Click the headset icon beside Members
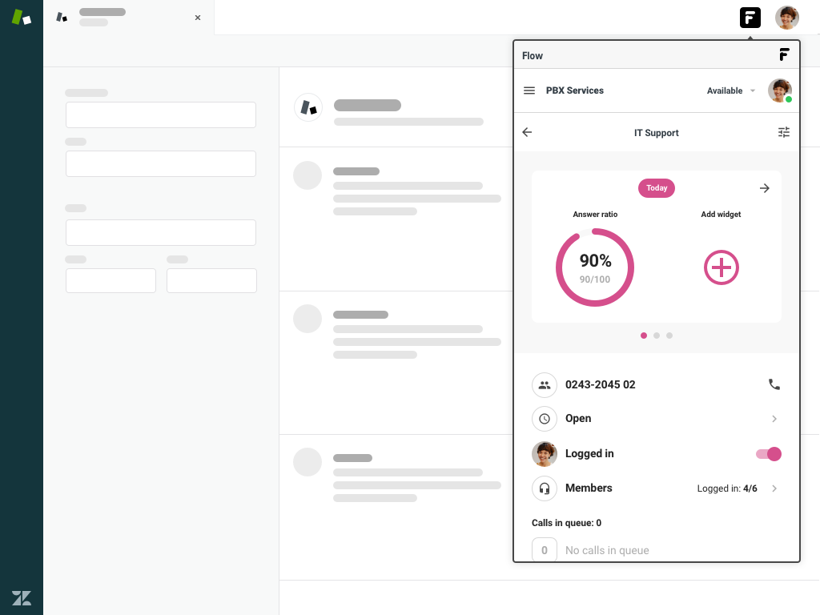 coord(545,488)
